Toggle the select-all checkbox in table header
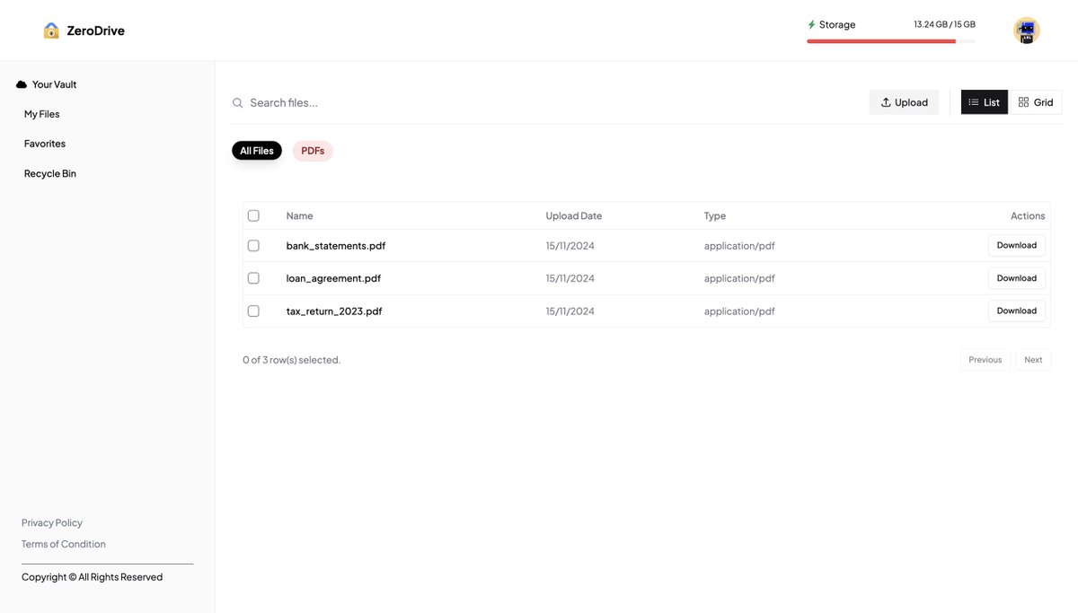 (x=253, y=215)
